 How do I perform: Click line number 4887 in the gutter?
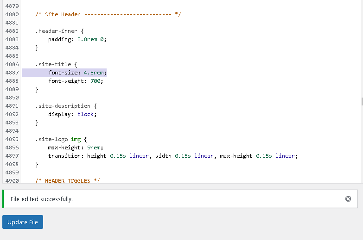click(12, 73)
